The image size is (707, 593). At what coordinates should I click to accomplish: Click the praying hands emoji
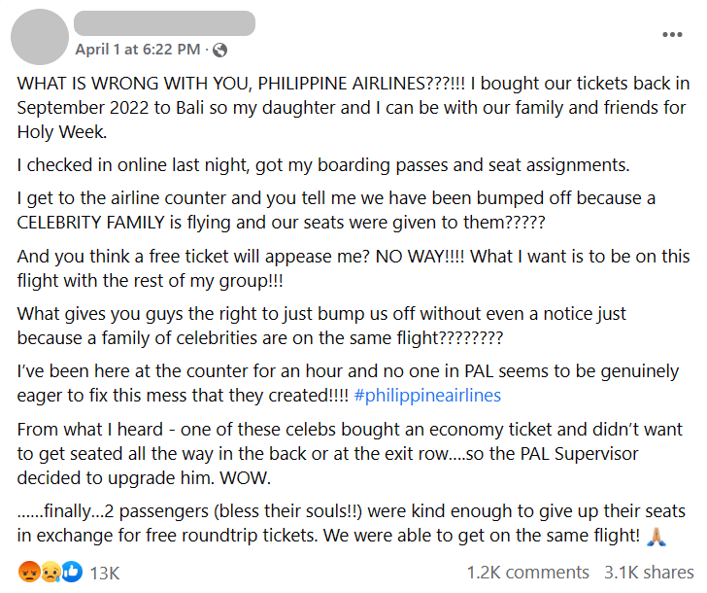[x=656, y=537]
